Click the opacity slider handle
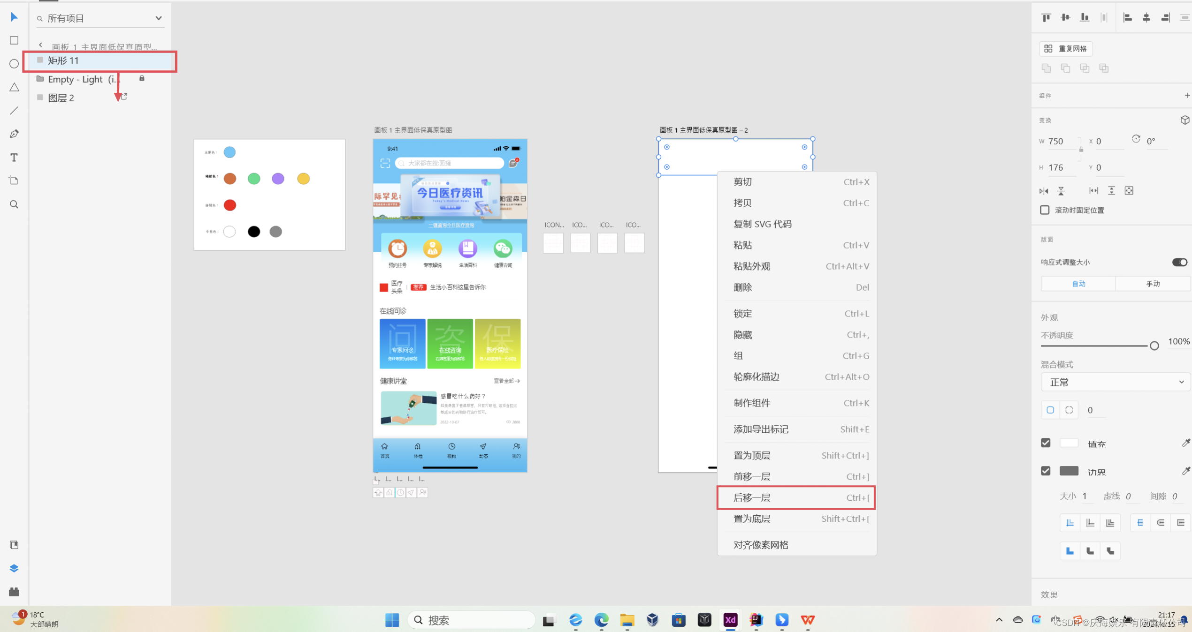1192x632 pixels. click(1154, 346)
